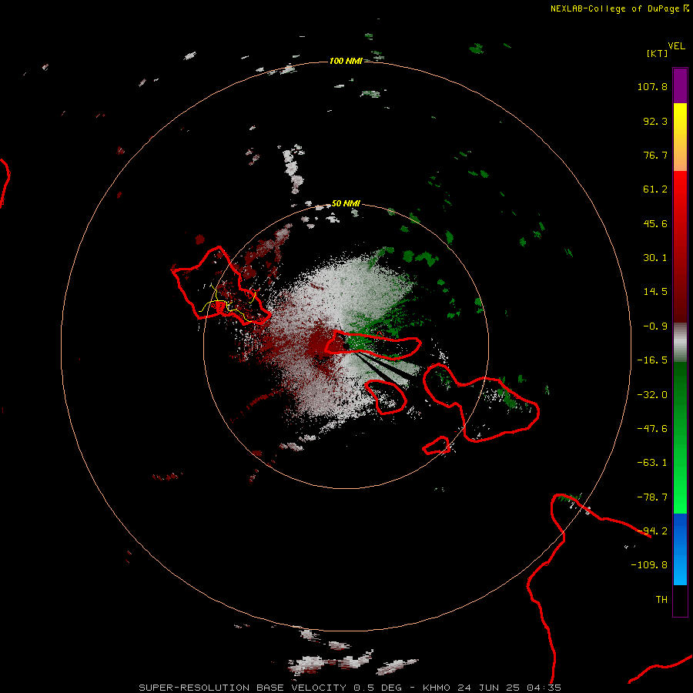Select the -32.0 scale value
693x693 pixels.
point(652,395)
